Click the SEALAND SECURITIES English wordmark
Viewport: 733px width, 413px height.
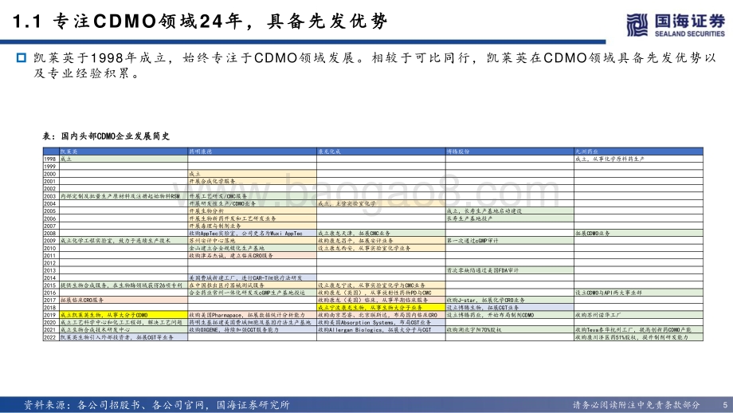(x=689, y=33)
